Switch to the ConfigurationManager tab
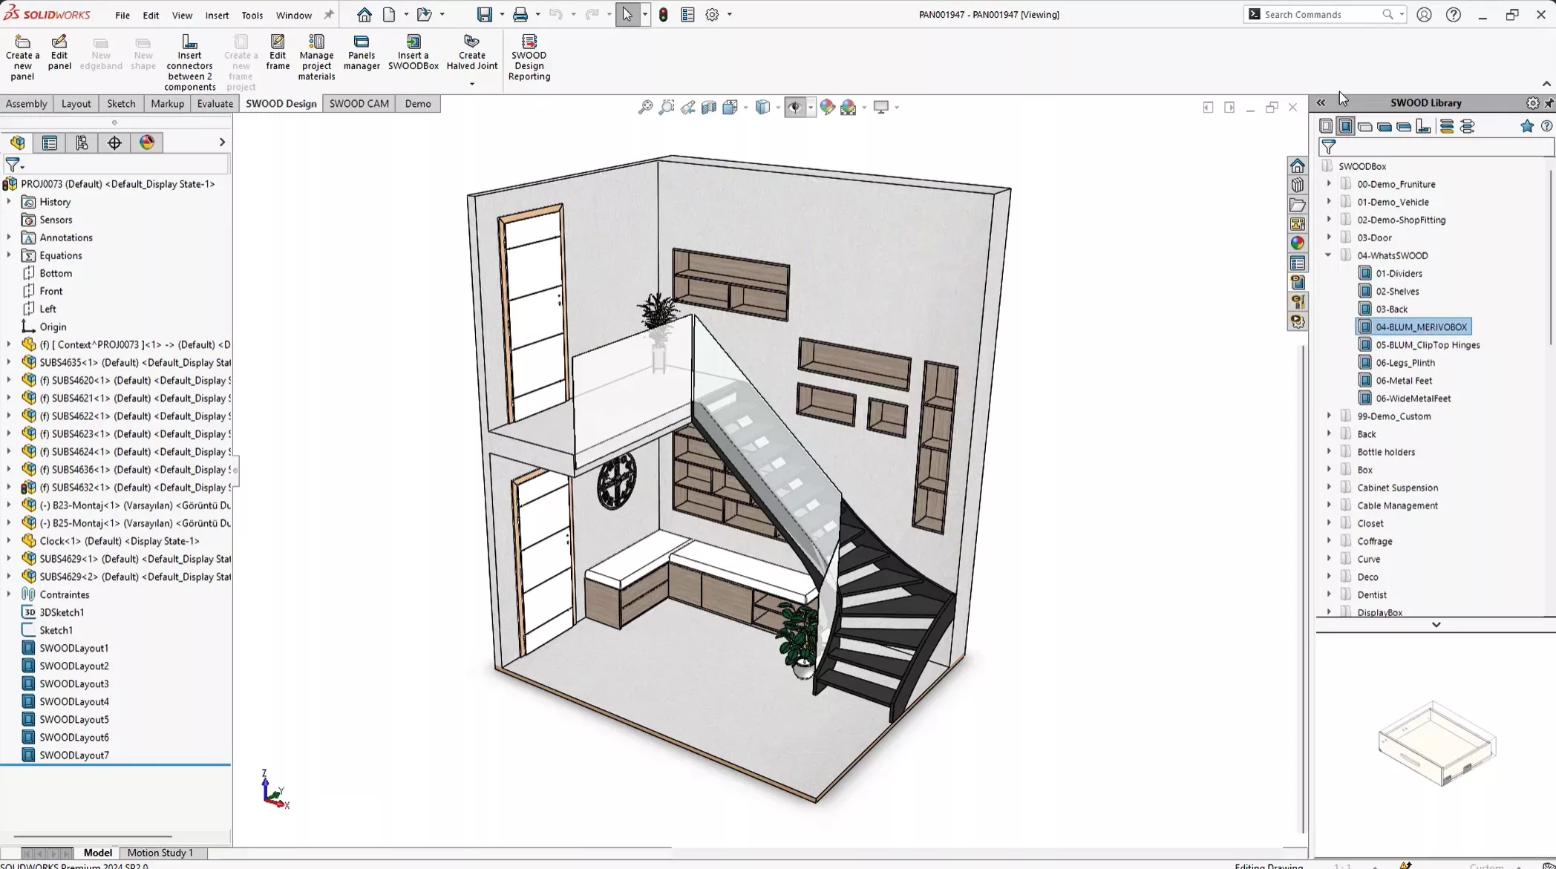 82,142
